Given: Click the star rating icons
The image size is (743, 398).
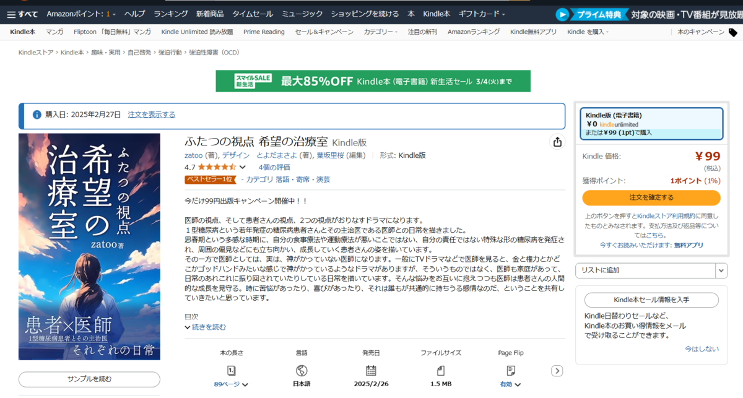Looking at the screenshot, I should point(216,167).
